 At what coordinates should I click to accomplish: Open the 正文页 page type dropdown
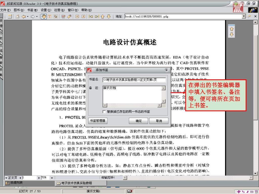tap(11, 178)
